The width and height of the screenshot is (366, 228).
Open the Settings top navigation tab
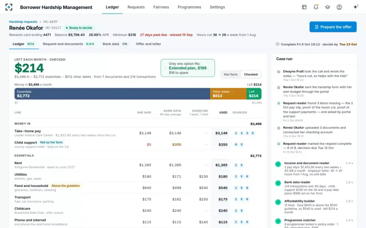(x=217, y=7)
